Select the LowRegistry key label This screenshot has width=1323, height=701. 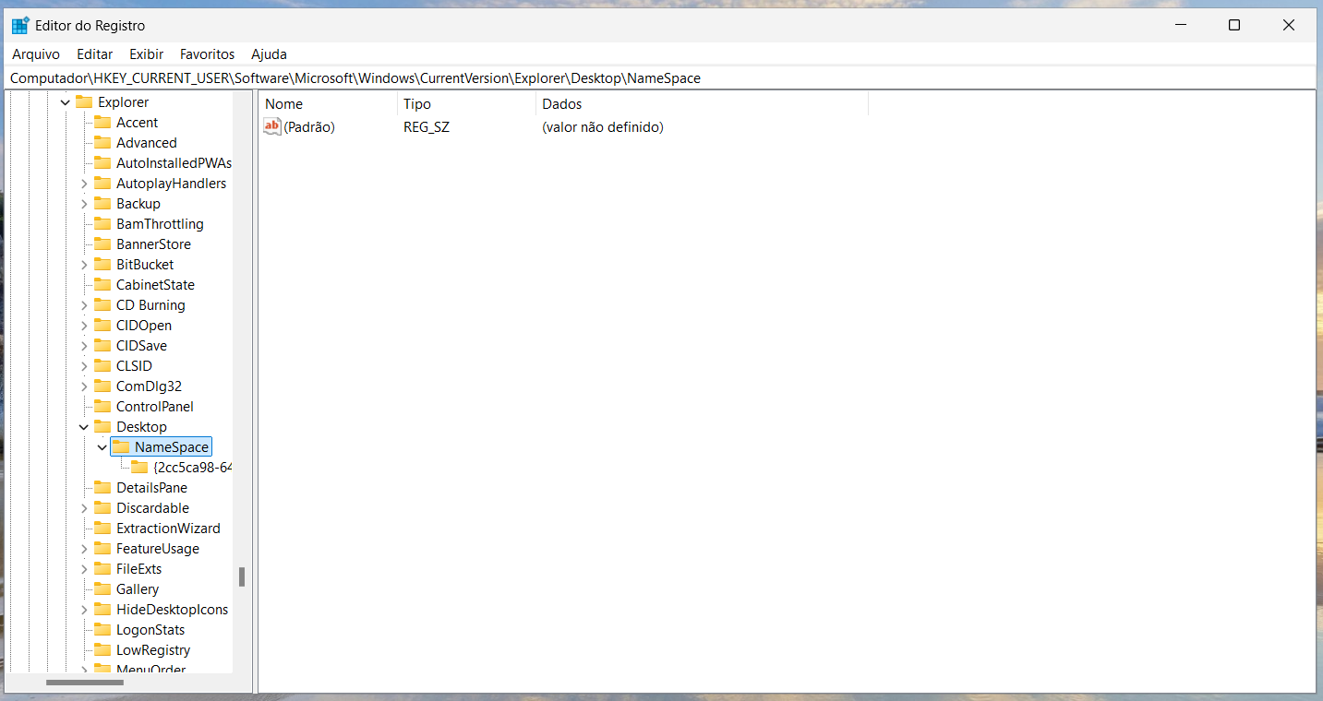(x=153, y=650)
